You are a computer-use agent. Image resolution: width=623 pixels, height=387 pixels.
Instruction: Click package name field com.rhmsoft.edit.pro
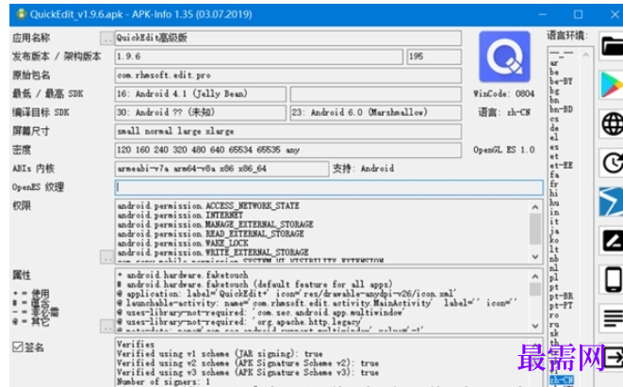(288, 75)
